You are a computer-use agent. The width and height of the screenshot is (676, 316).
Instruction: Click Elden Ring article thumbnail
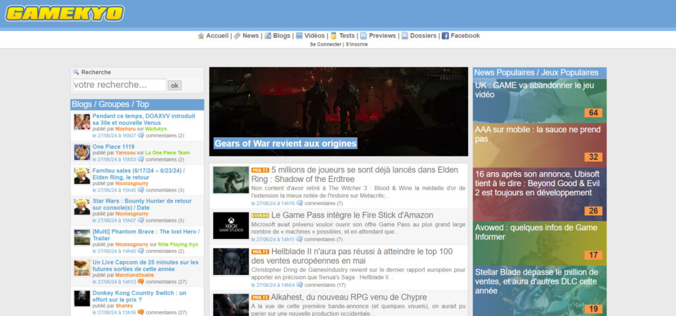click(x=230, y=180)
